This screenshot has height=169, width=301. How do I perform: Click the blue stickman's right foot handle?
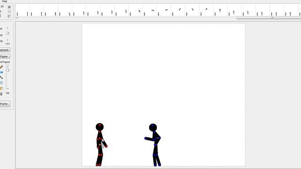(x=159, y=165)
